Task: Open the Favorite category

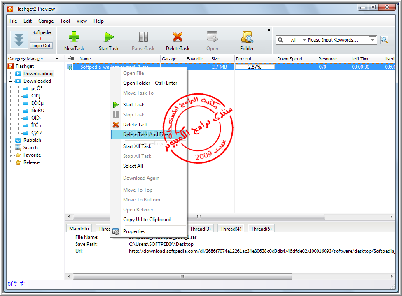Action: [x=32, y=155]
